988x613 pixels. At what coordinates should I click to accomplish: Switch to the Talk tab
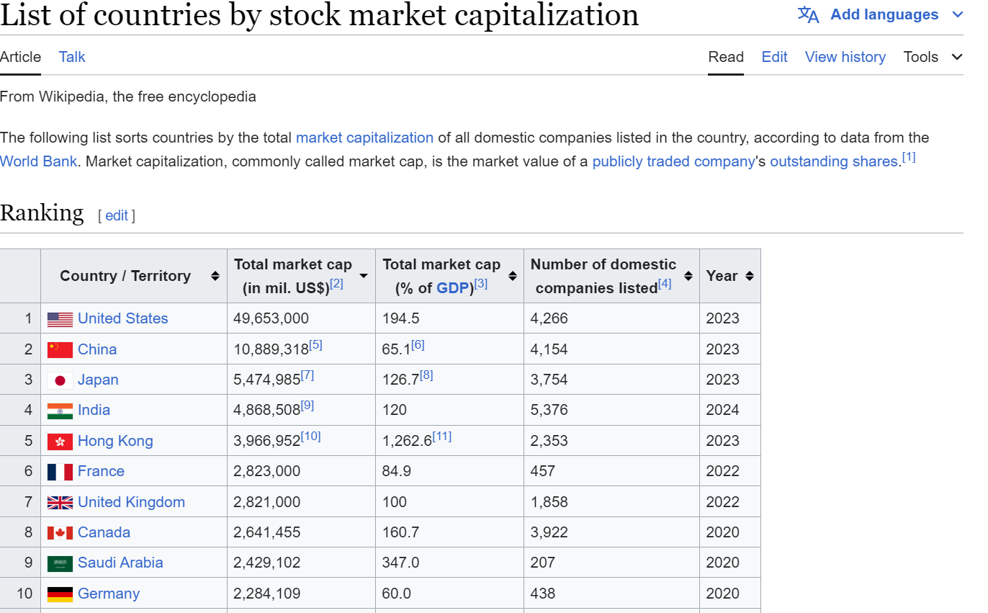click(72, 57)
